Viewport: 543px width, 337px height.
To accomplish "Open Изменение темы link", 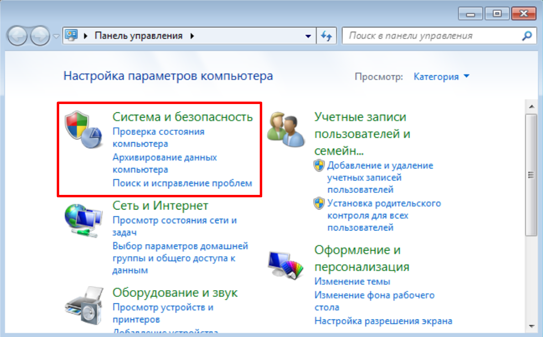I will [352, 281].
